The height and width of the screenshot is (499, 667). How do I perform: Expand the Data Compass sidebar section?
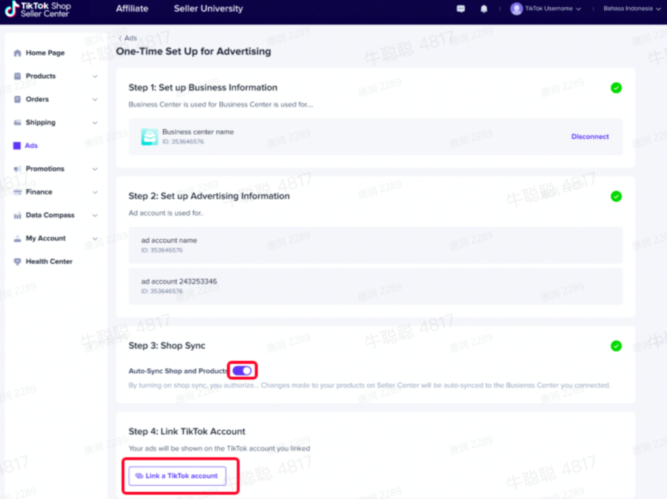click(x=95, y=215)
